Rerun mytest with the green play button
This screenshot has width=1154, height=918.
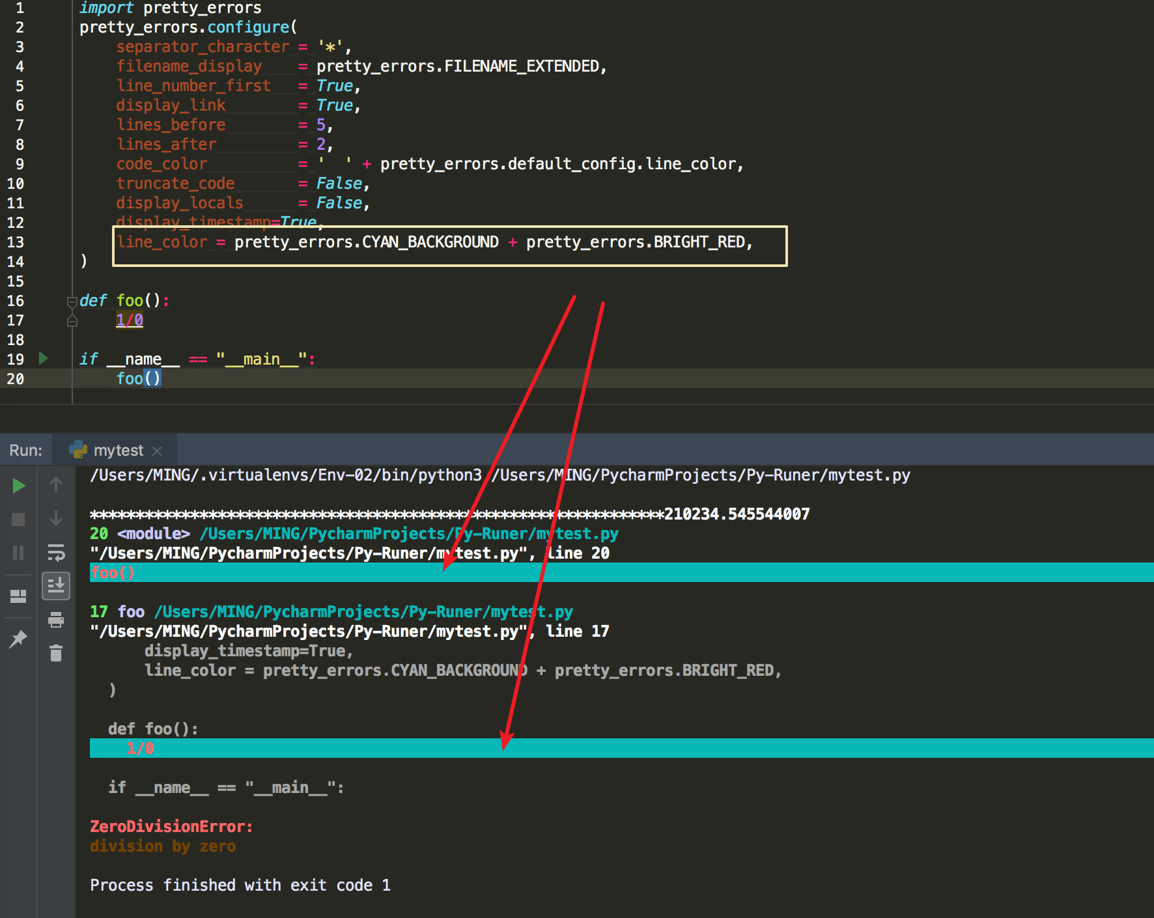[19, 486]
